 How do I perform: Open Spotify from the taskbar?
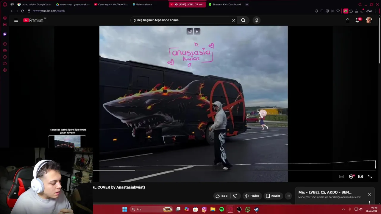221,209
